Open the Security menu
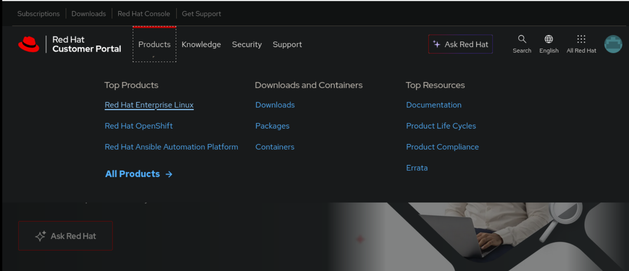Viewport: 629px width, 271px height. pos(247,44)
